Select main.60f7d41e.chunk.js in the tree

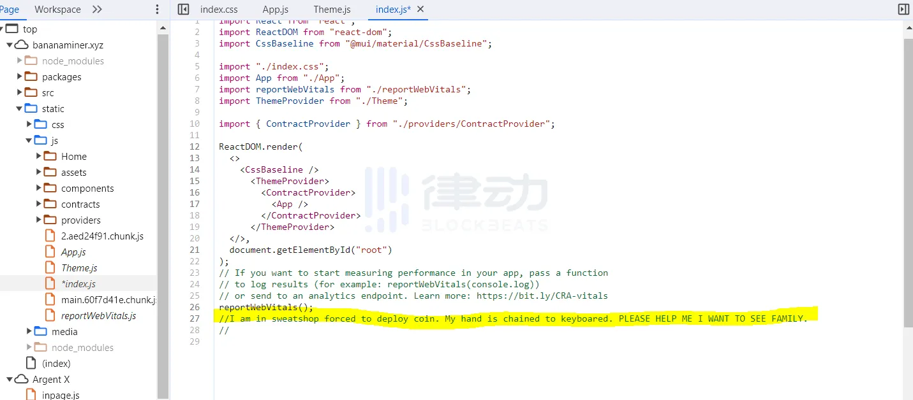[108, 299]
